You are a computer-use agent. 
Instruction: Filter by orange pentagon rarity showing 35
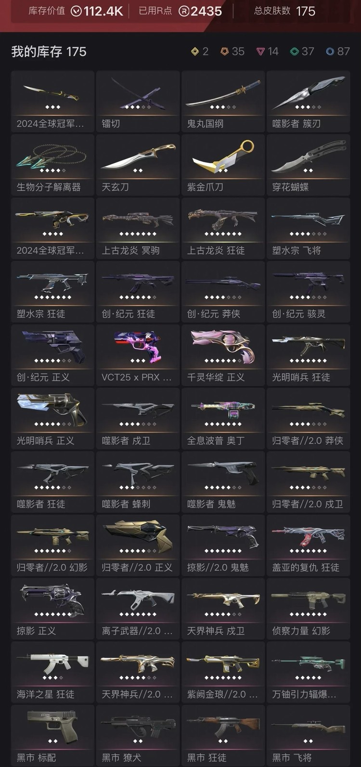232,52
